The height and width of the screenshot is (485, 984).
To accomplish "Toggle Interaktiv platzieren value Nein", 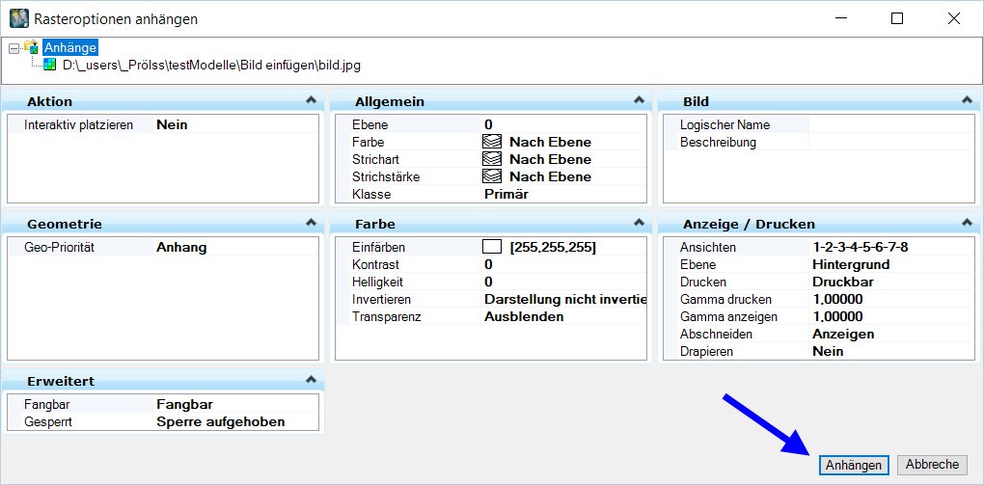I will tap(235, 124).
